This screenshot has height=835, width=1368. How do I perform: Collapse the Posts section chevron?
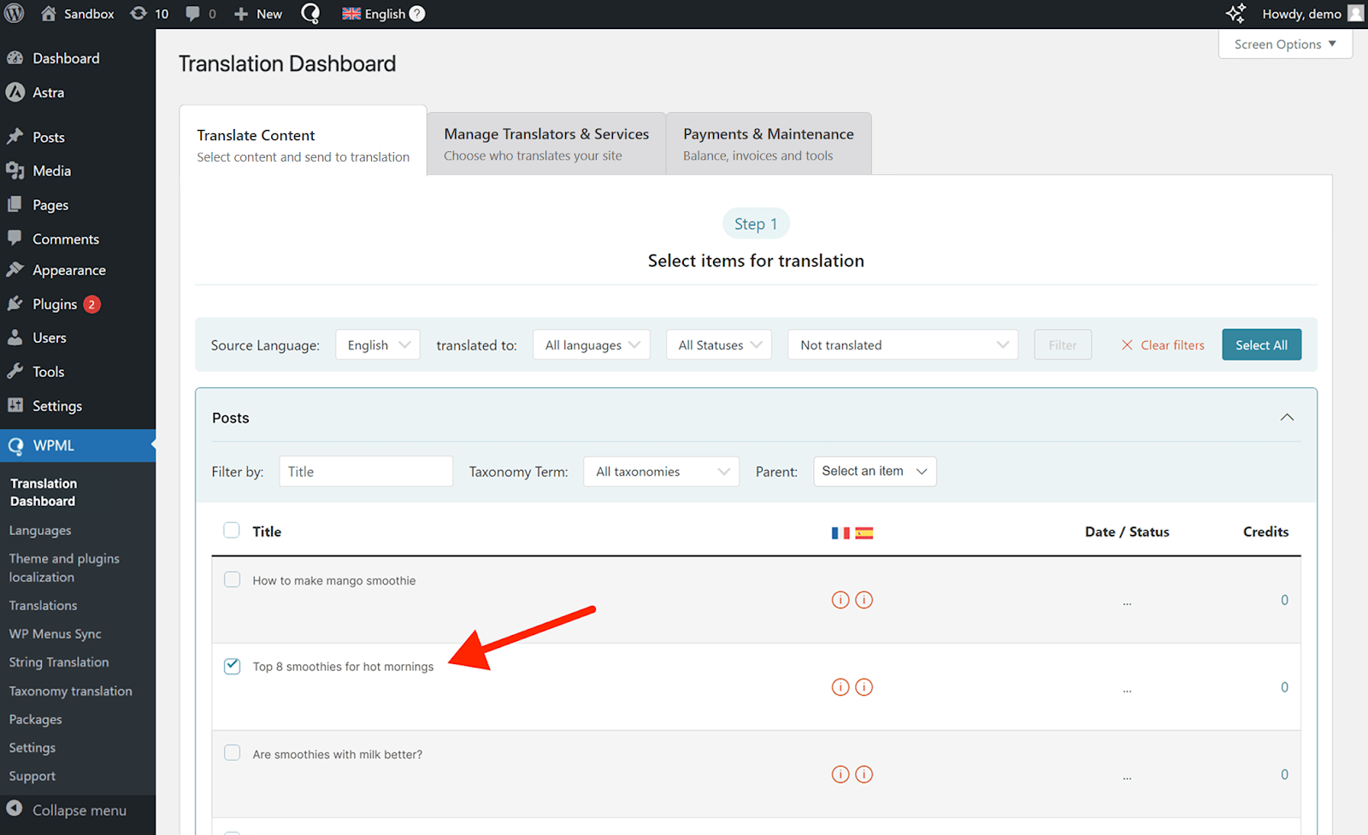[x=1287, y=417]
